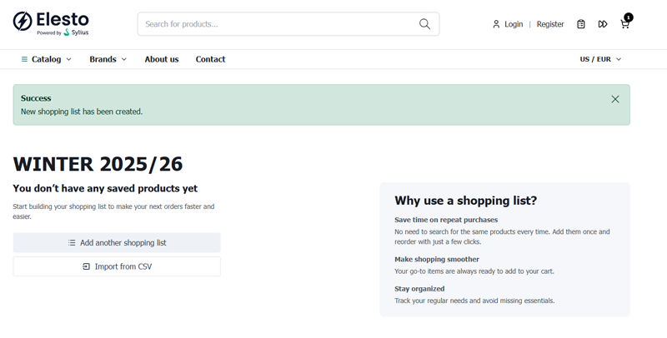Screen dimensions: 667x338
Task: Click the cart item count badge
Action: click(629, 17)
